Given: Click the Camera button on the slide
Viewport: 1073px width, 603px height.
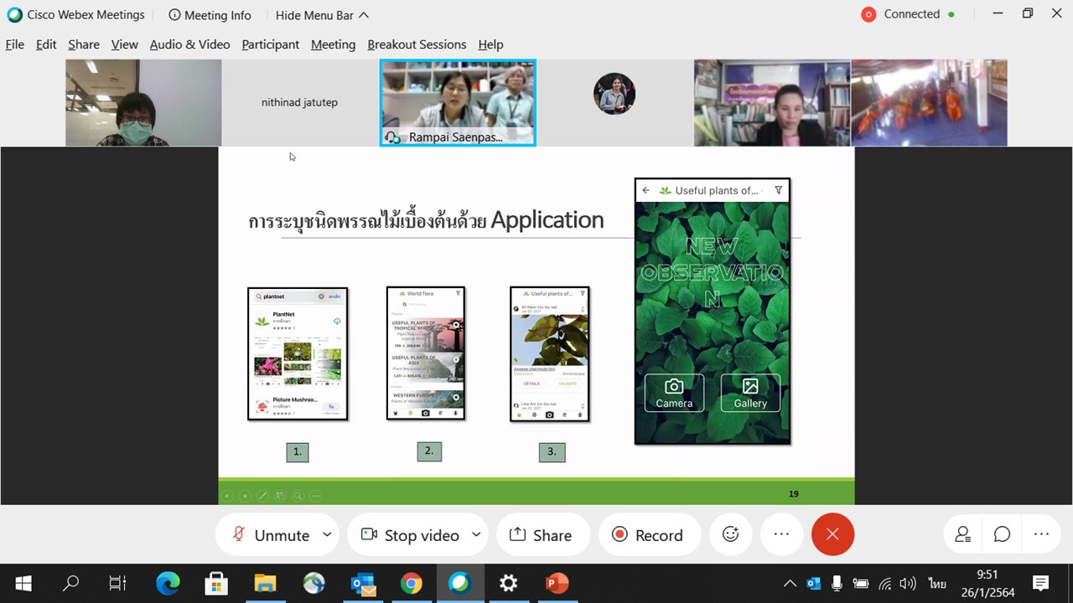Looking at the screenshot, I should pyautogui.click(x=674, y=393).
